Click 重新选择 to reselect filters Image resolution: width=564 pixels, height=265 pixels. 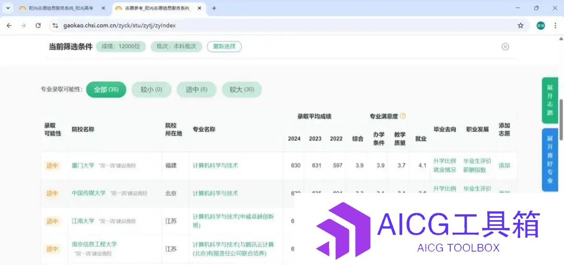tap(225, 46)
